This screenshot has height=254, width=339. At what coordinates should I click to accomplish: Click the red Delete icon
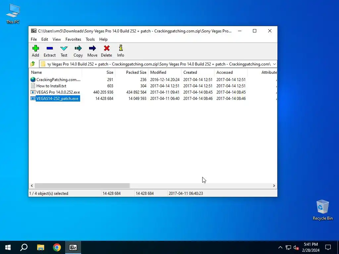tap(107, 48)
